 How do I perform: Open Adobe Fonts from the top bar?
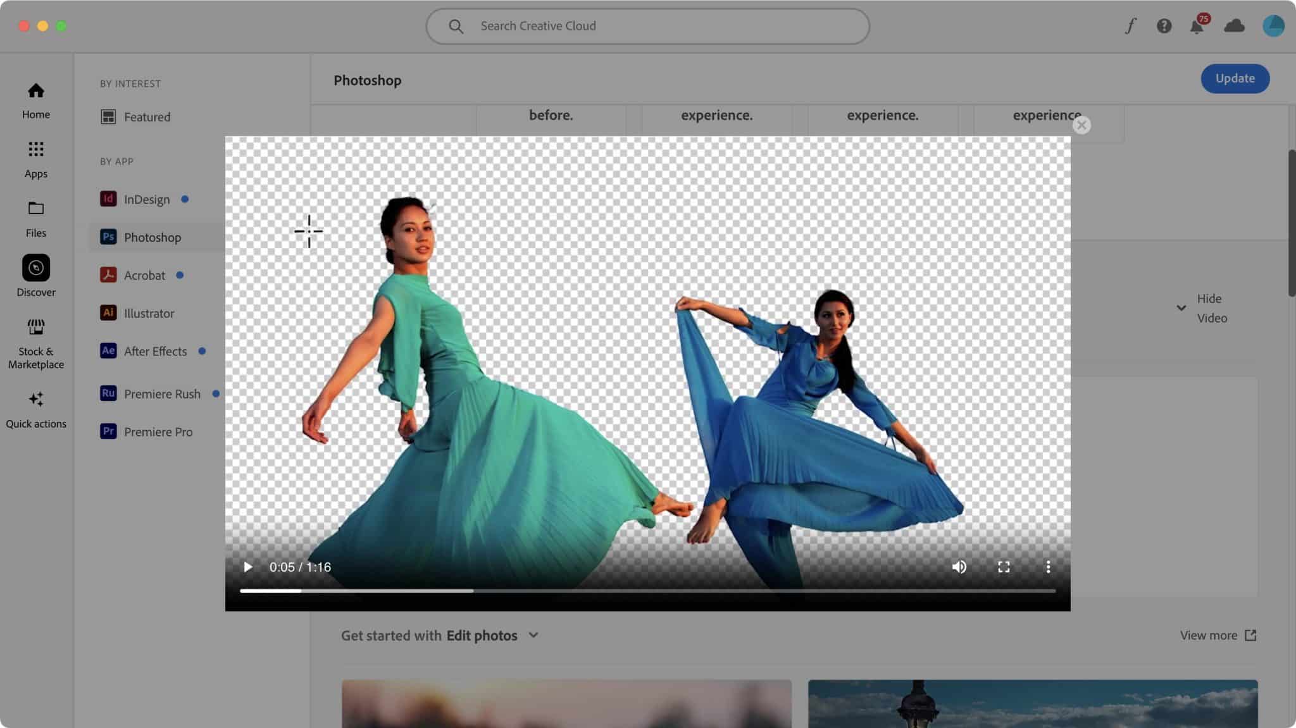[1130, 25]
